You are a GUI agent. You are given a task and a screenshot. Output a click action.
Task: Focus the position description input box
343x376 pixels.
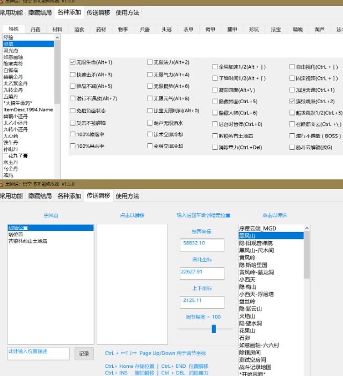pos(38,353)
